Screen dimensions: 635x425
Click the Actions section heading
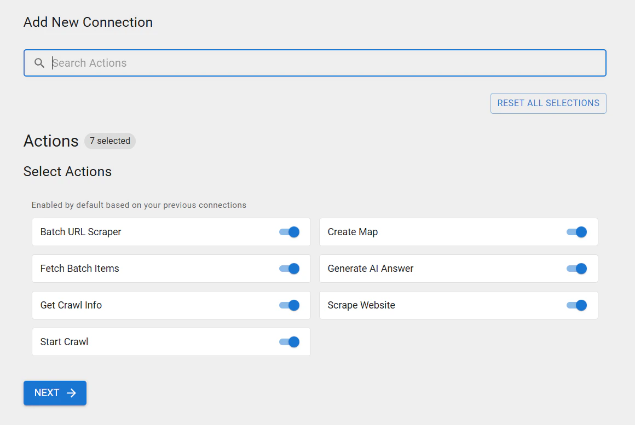pos(51,141)
